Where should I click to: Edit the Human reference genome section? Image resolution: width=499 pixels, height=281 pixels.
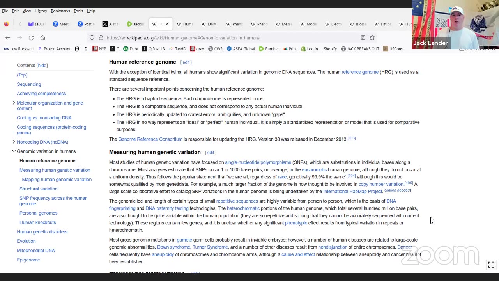pos(186,62)
